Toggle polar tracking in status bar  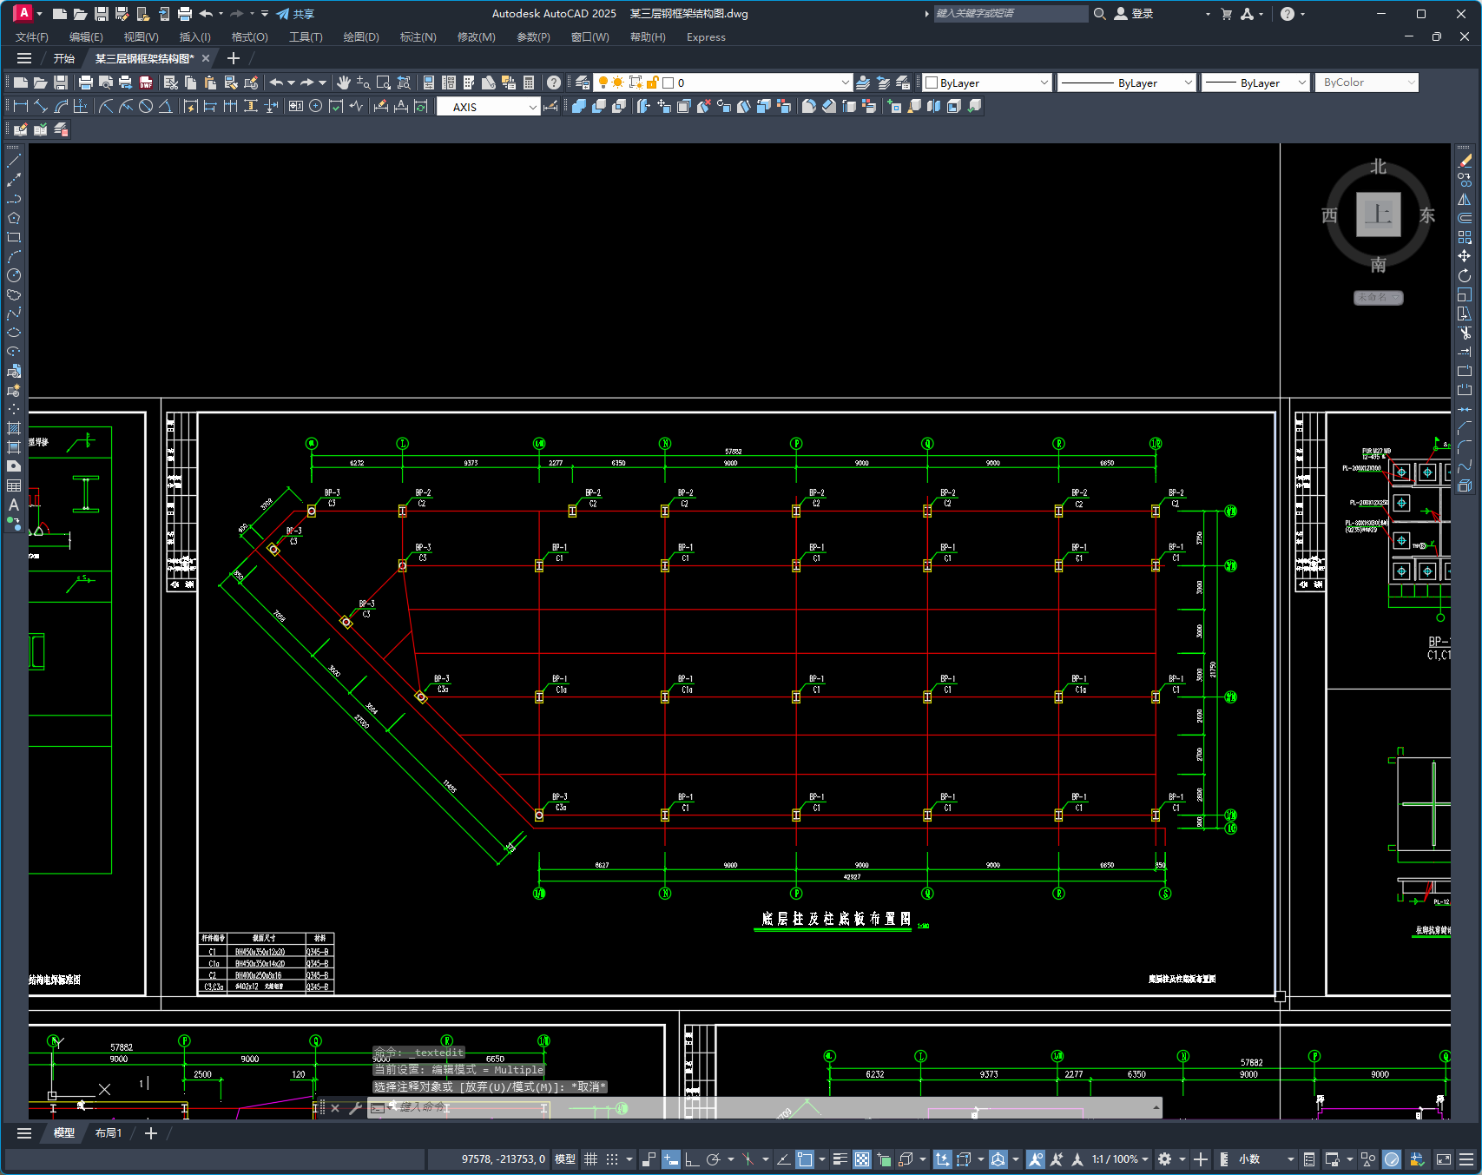click(x=714, y=1159)
